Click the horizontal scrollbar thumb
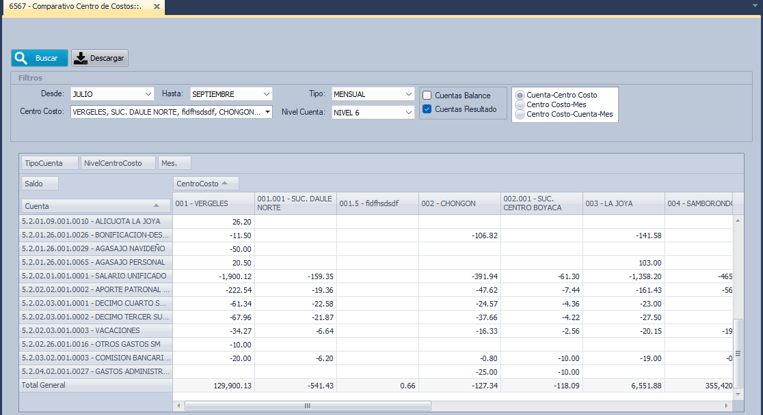The height and width of the screenshot is (415, 763). point(308,405)
